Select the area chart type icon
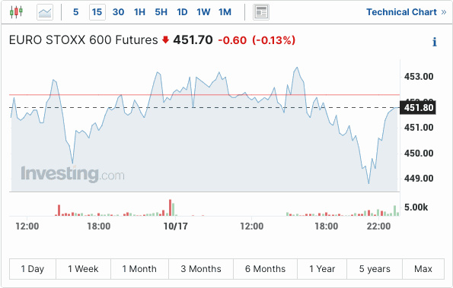The height and width of the screenshot is (288, 453). 45,12
